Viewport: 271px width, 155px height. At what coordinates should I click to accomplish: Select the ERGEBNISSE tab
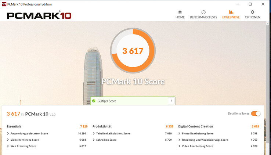(x=231, y=15)
